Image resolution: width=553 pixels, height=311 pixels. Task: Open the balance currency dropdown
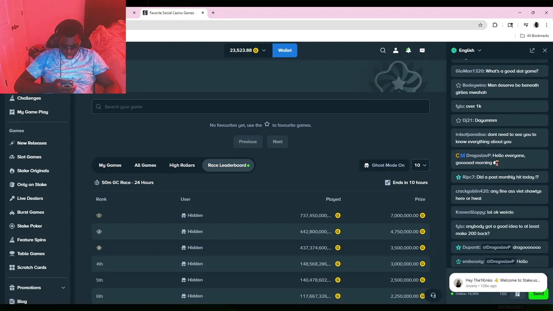[248, 51]
